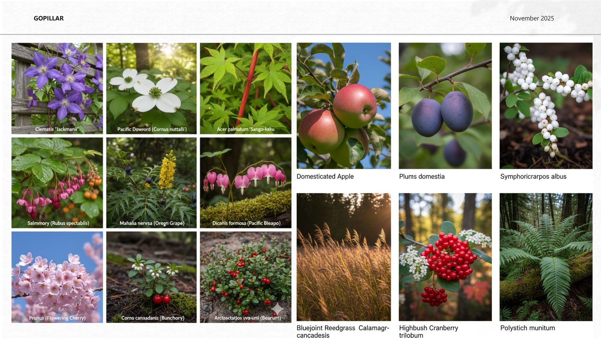Select the purple plums image
Screen dimensions: 601x338
[445, 106]
